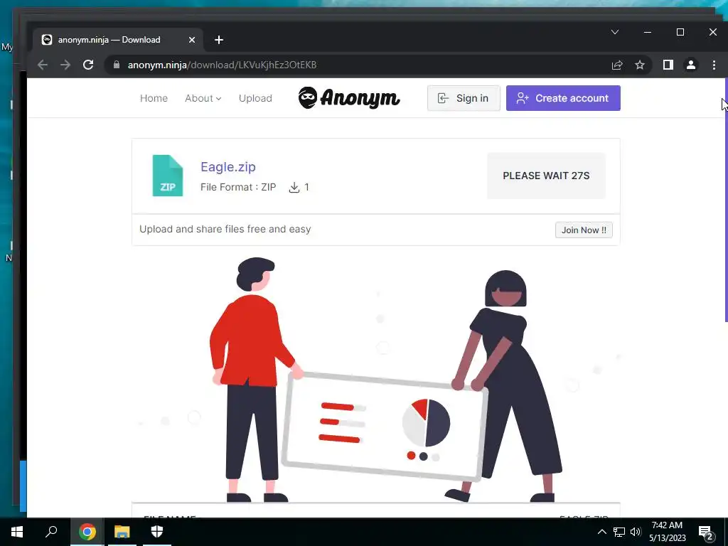The image size is (728, 546).
Task: Click the browser back arrow
Action: tap(43, 65)
